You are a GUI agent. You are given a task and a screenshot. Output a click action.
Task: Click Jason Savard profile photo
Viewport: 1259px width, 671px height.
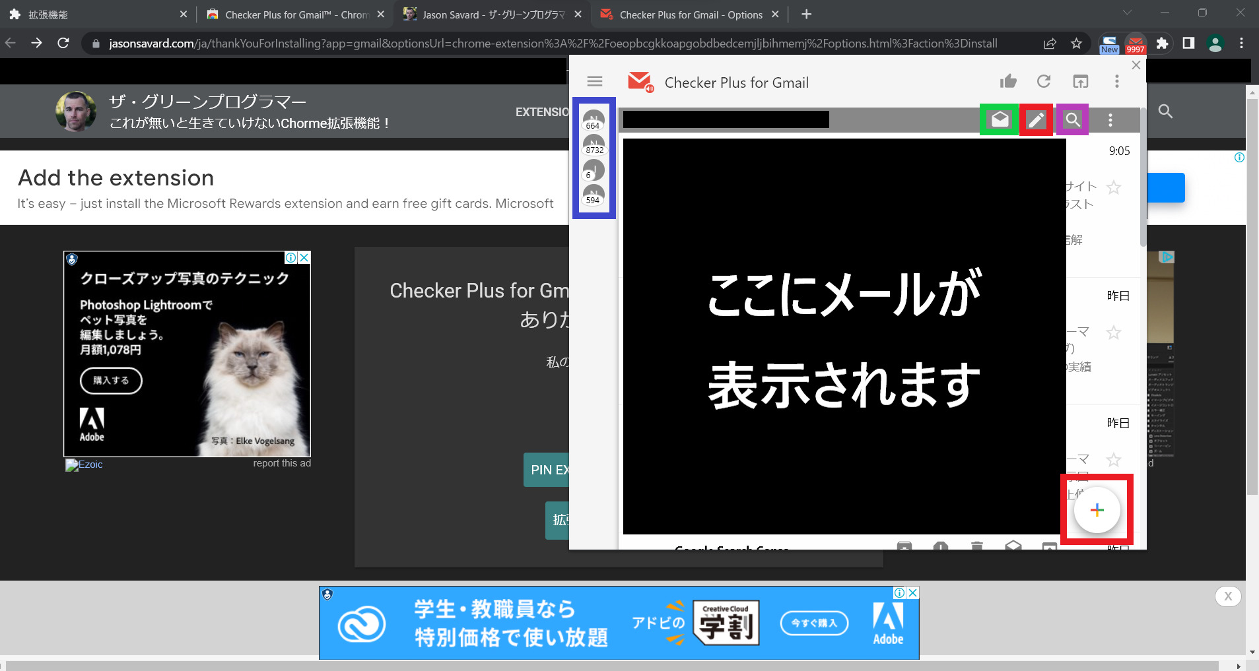[x=76, y=111]
